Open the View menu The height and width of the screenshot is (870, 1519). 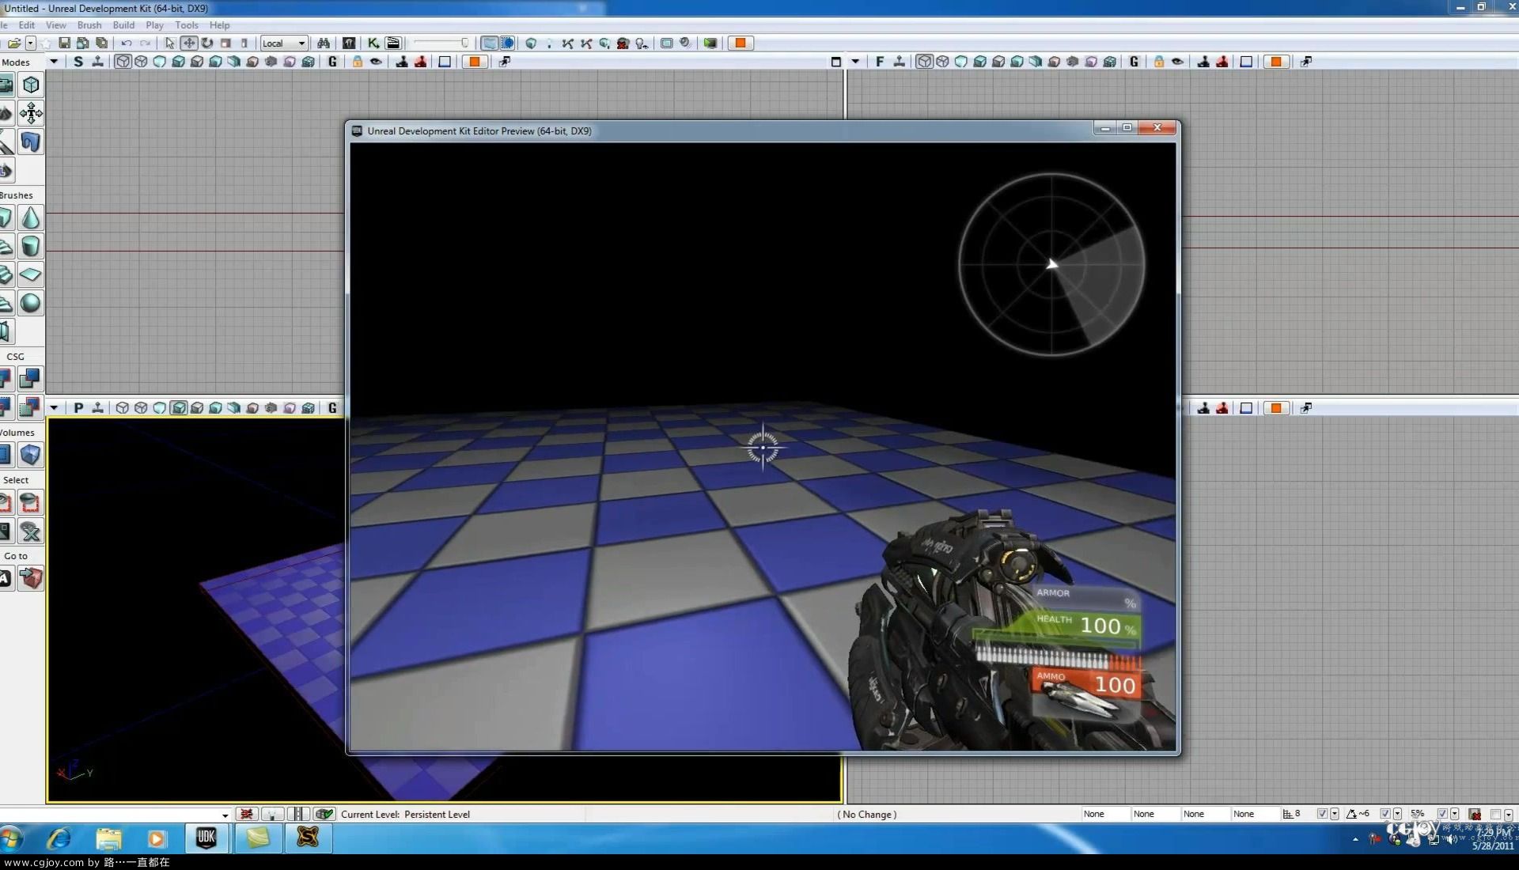(56, 25)
